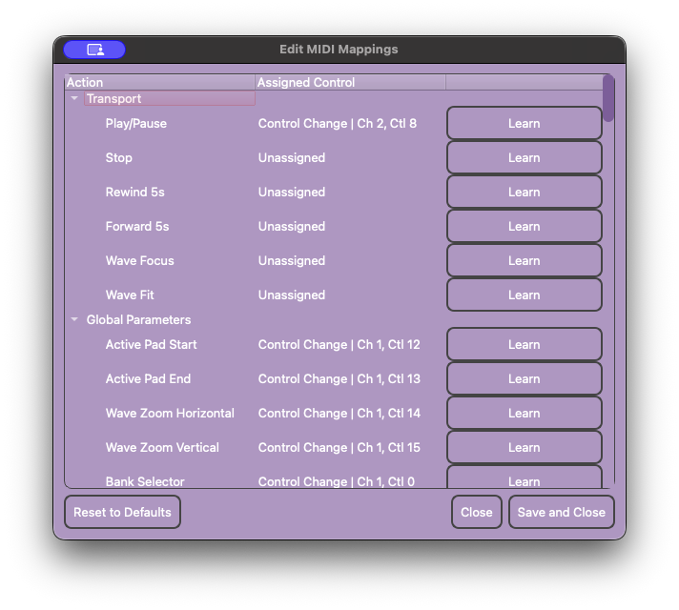Click Learn for Rewind 5s
This screenshot has width=679, height=610.
524,192
